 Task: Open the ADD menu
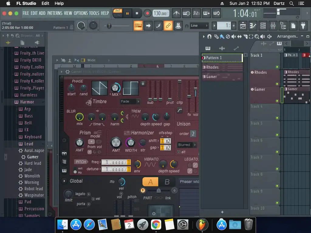click(42, 13)
